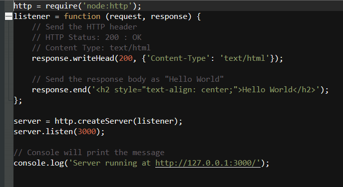This screenshot has height=187, width=343.
Task: Click the comment '// Content Type: text/html'
Action: pyautogui.click(x=91, y=48)
